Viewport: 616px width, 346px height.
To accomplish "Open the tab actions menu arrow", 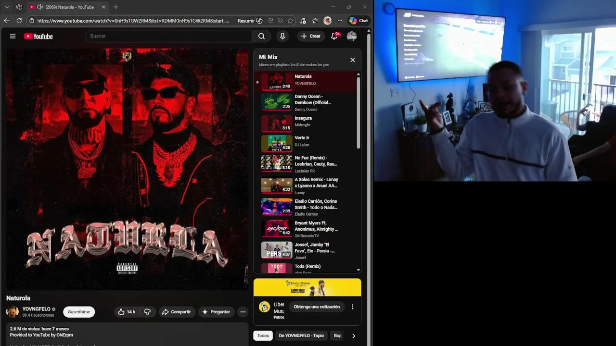I will tap(7, 7).
